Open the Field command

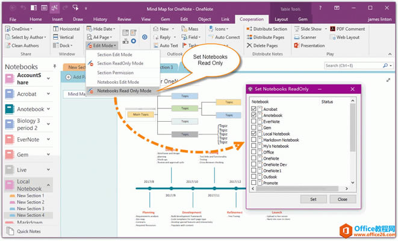tap(191, 37)
